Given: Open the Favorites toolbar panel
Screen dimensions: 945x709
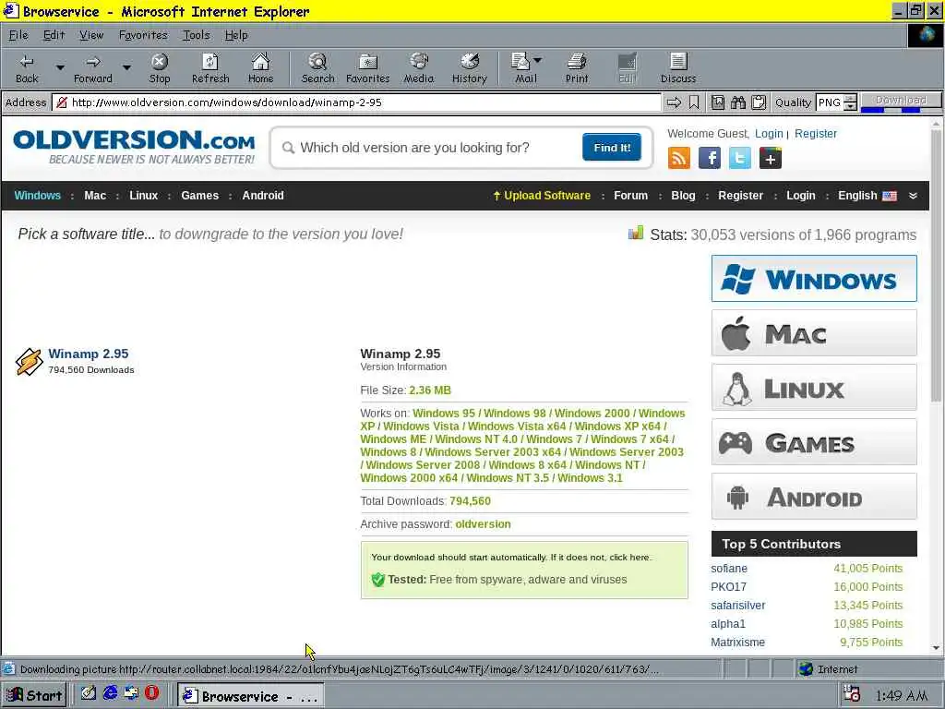Looking at the screenshot, I should pos(367,68).
